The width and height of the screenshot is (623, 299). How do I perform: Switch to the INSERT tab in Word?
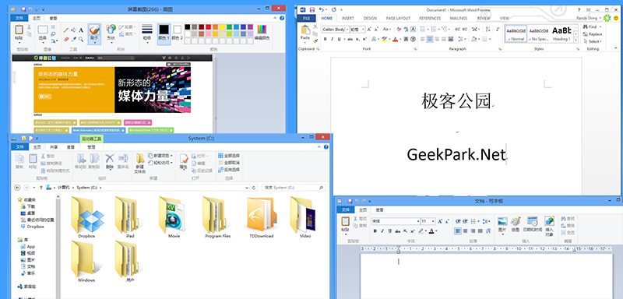pos(348,18)
